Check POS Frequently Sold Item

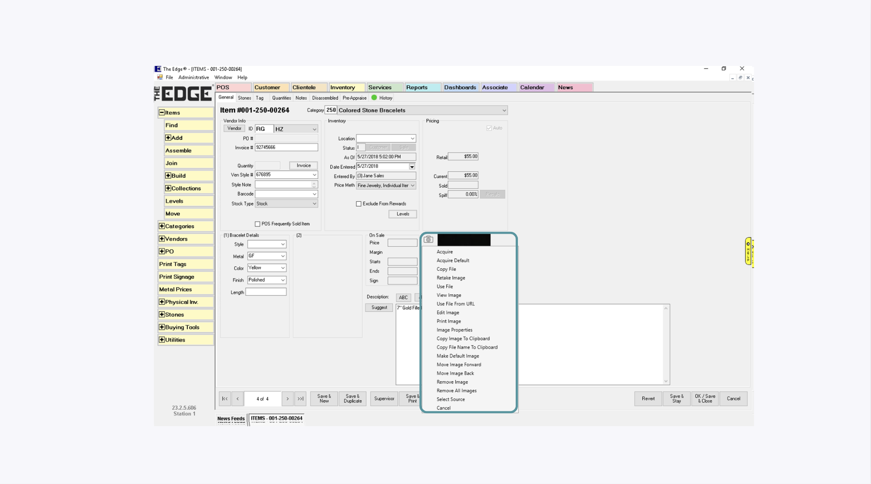pyautogui.click(x=257, y=224)
